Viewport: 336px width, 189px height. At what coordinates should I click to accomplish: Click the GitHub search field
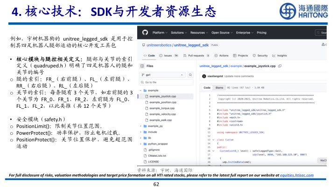coord(321,33)
